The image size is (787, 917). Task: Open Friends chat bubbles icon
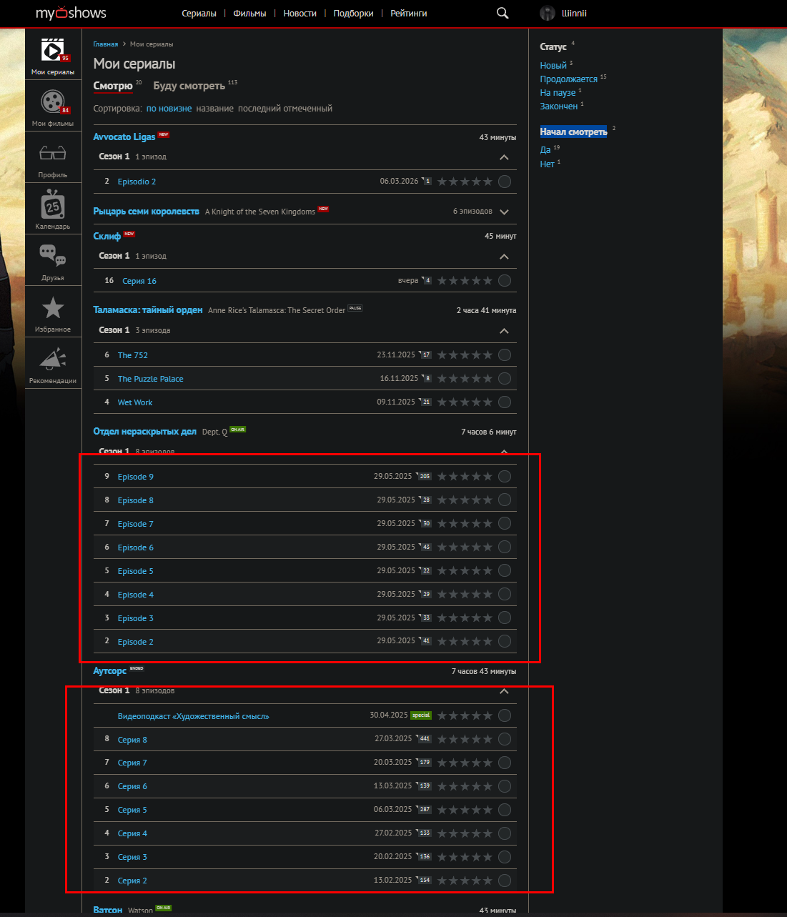[53, 256]
